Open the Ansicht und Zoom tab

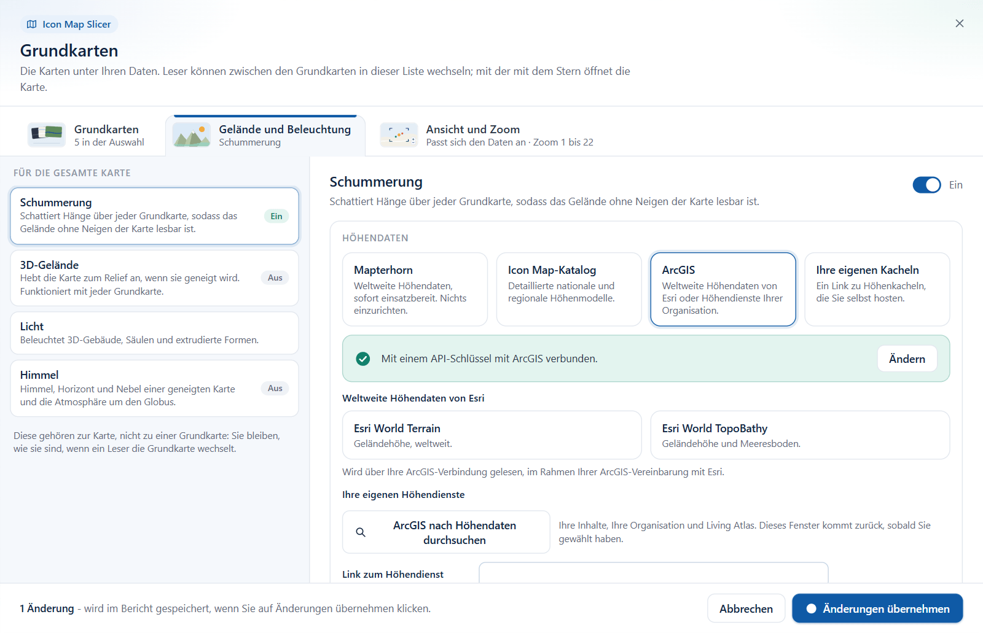pyautogui.click(x=487, y=135)
